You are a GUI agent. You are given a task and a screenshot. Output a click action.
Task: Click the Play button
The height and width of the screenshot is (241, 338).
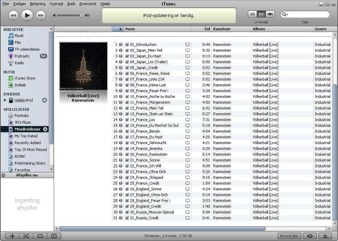point(27,15)
